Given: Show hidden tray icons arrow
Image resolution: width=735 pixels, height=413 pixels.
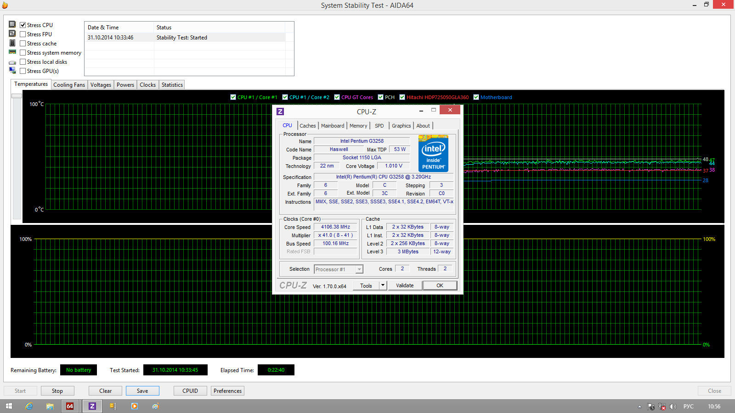Looking at the screenshot, I should tap(639, 407).
